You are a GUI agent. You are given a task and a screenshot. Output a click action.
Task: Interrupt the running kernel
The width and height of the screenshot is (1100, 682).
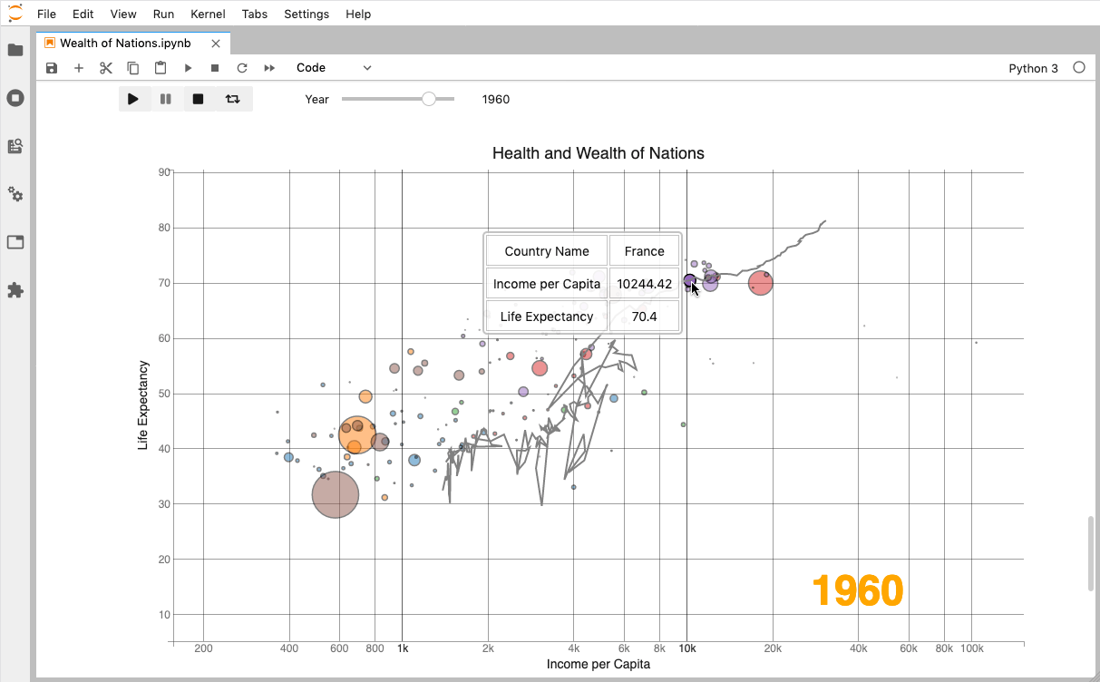click(x=215, y=67)
